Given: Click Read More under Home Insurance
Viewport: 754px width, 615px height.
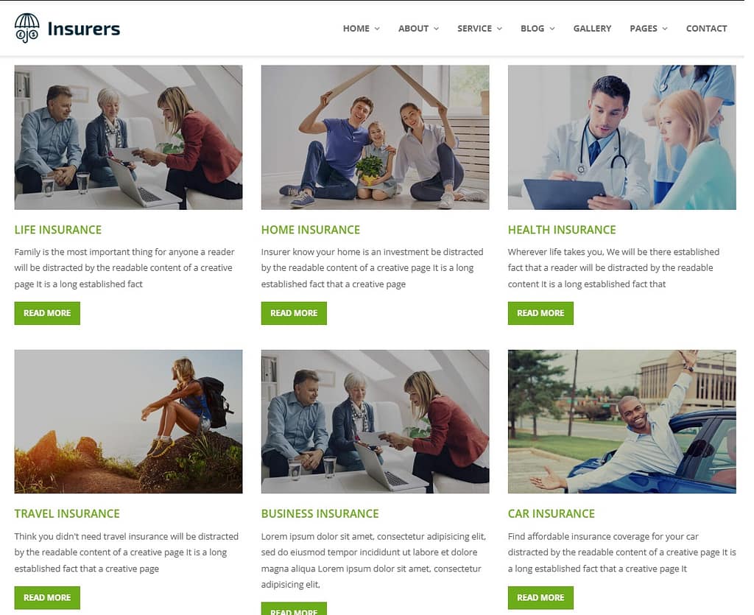Looking at the screenshot, I should pyautogui.click(x=294, y=313).
